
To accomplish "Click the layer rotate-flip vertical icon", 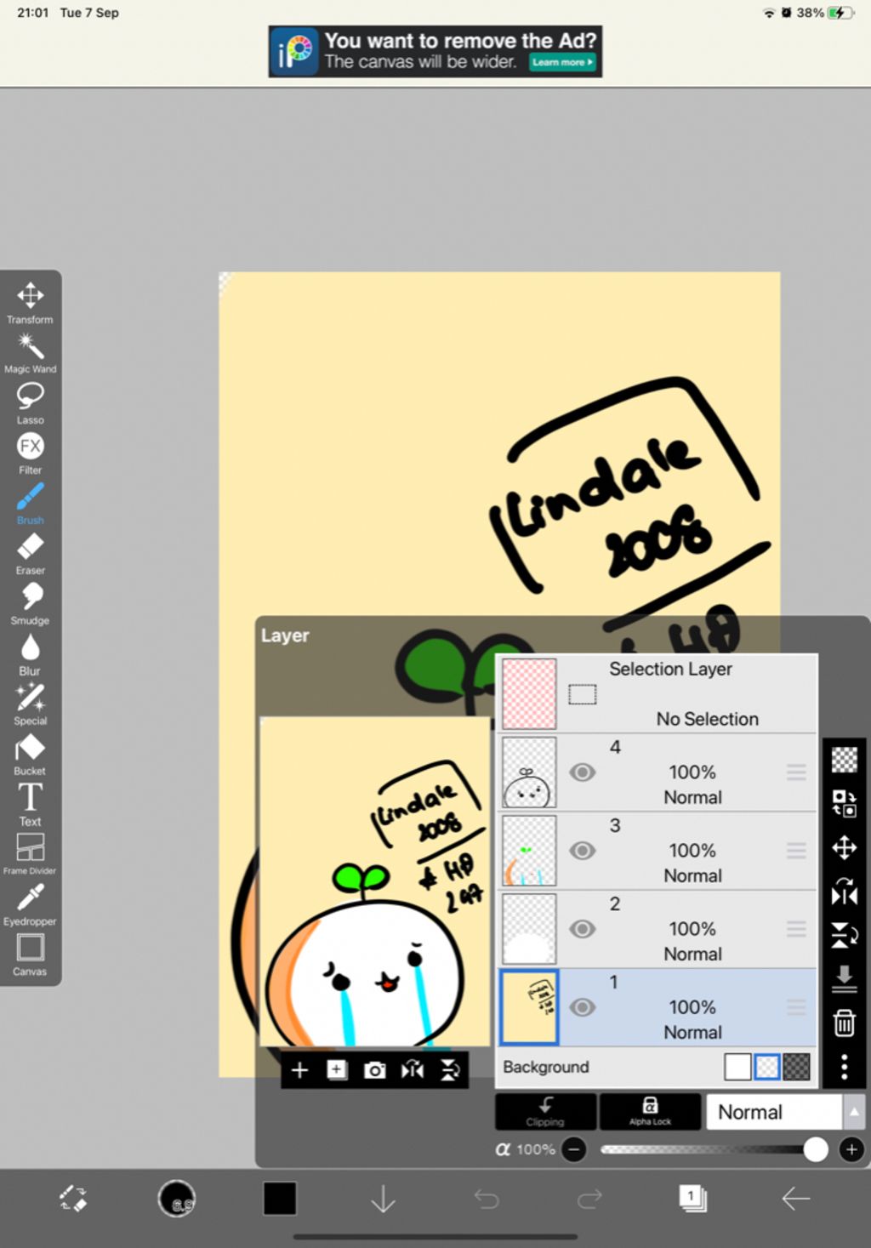I will click(x=844, y=935).
